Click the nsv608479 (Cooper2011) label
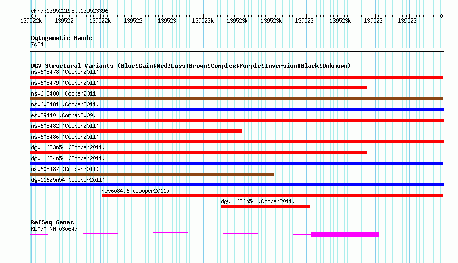The height and width of the screenshot is (263, 458). [x=65, y=83]
